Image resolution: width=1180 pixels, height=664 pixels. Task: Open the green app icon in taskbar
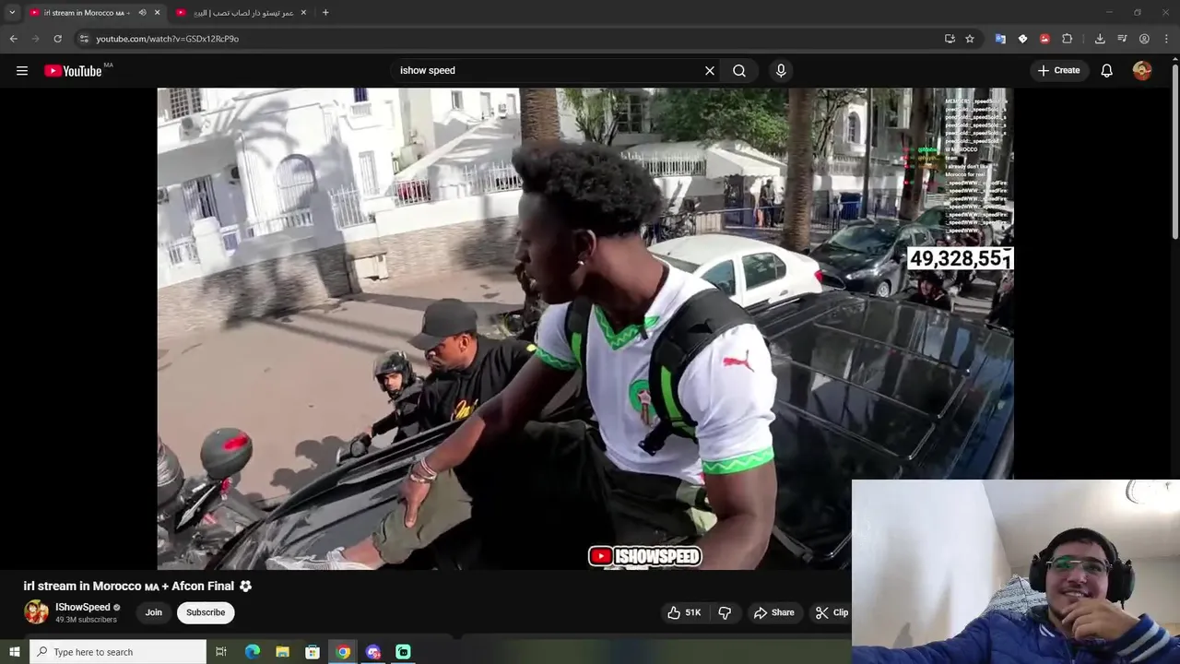click(403, 652)
